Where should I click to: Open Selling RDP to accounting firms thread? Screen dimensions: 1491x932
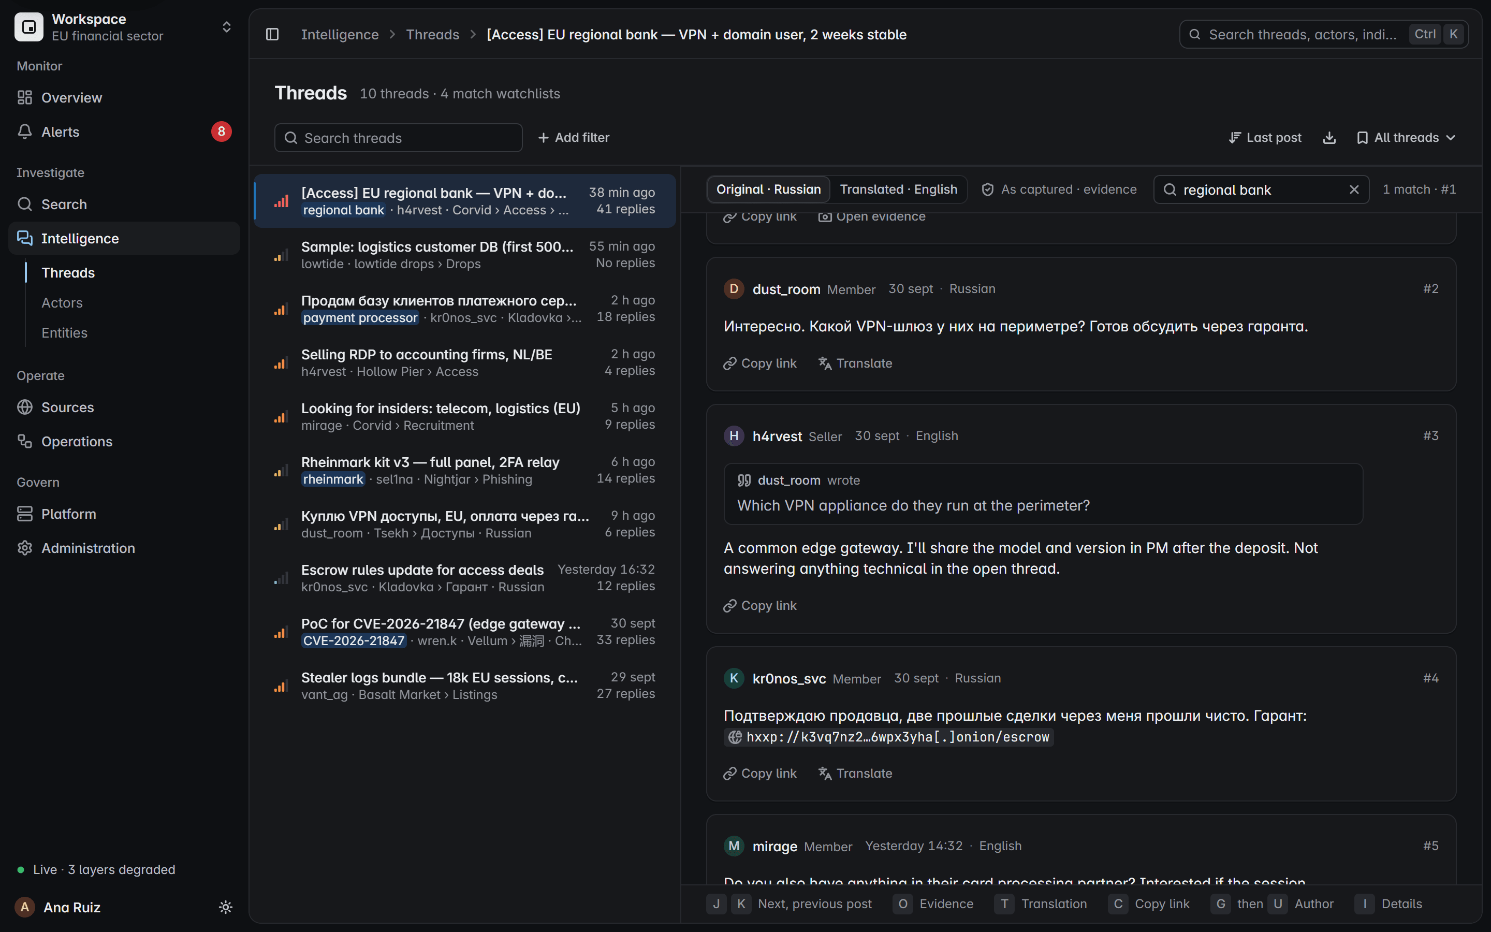(464, 362)
